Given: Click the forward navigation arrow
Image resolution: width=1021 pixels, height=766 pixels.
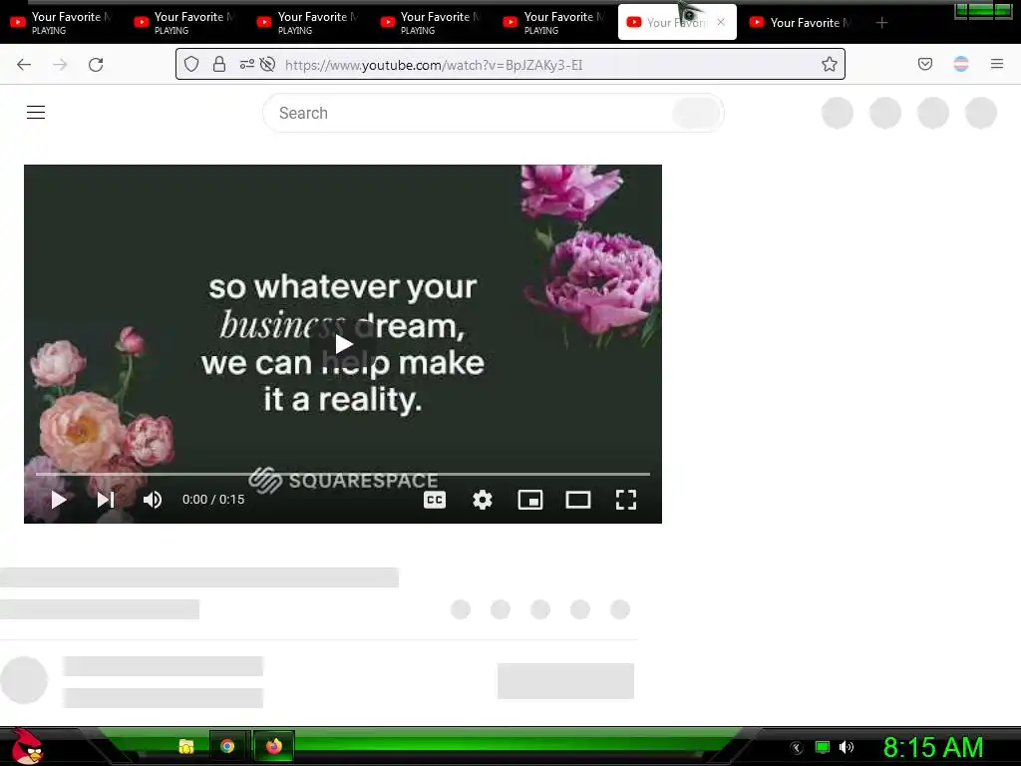Looking at the screenshot, I should (x=60, y=65).
